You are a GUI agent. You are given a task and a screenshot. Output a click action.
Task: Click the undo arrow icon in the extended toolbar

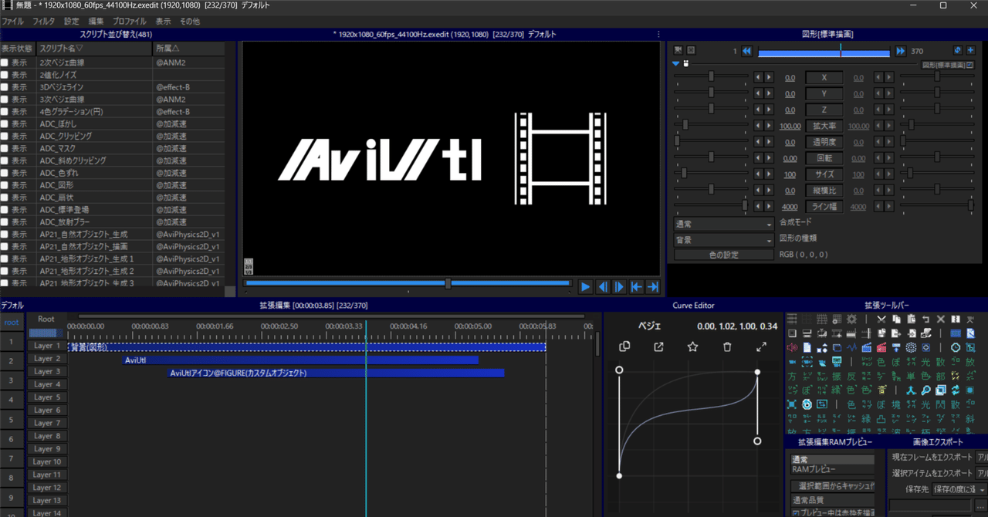(925, 319)
